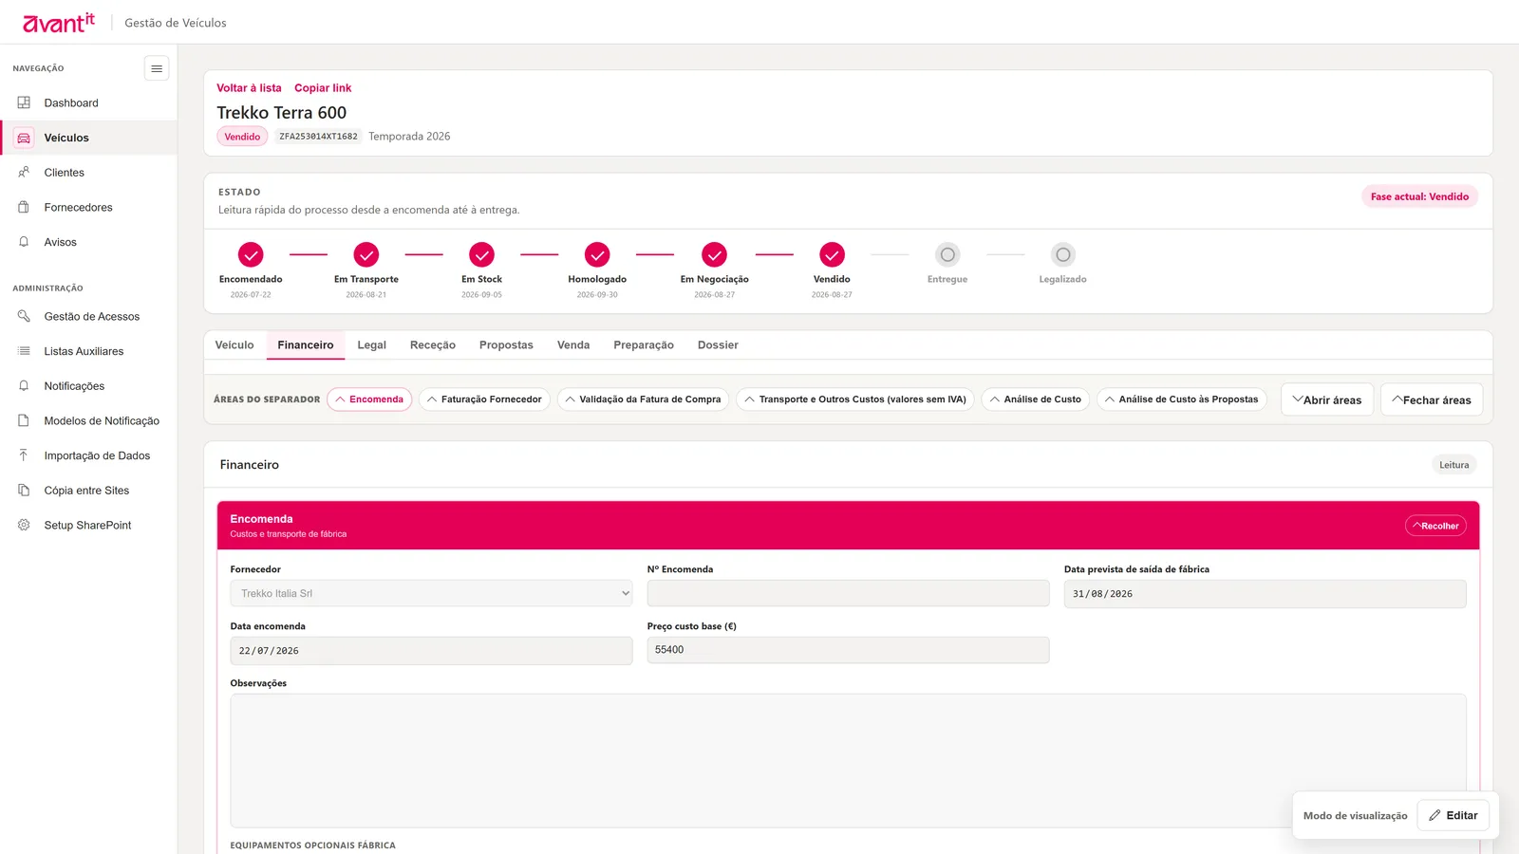Click the Dashboard grid icon
1519x854 pixels.
[x=24, y=102]
